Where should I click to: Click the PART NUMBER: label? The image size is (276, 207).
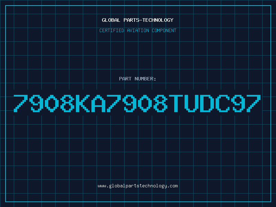[138, 79]
